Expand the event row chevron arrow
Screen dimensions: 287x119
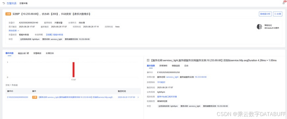point(138,97)
